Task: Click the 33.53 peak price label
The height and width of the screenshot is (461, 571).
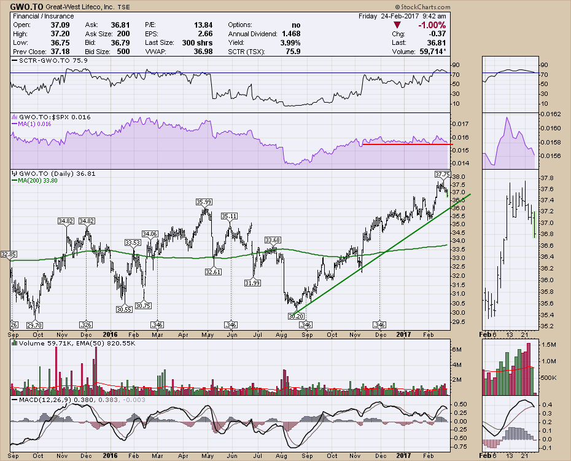Action: [x=133, y=242]
